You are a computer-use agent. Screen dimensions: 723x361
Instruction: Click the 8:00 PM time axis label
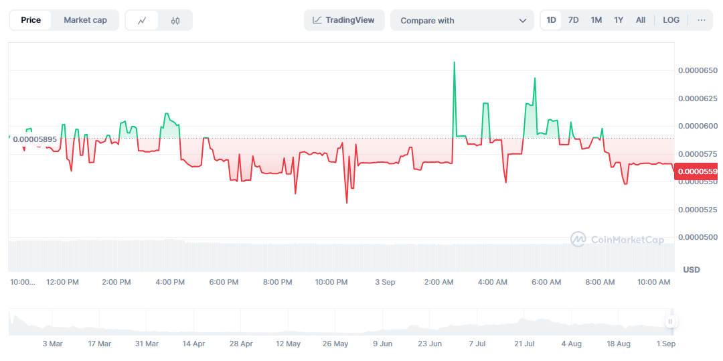pos(278,282)
